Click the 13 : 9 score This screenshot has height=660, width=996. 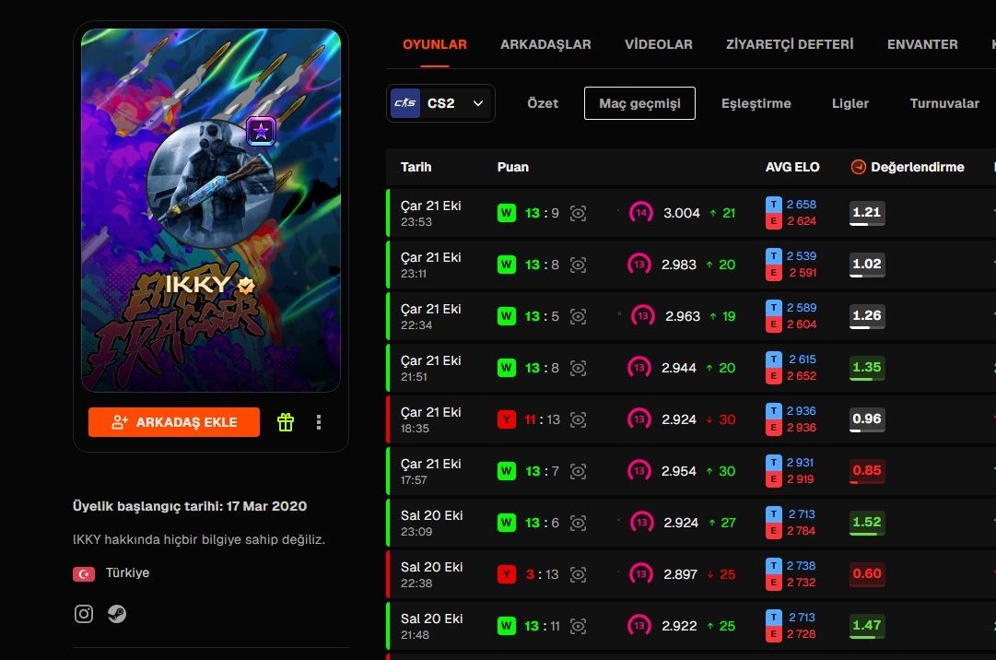[x=542, y=214]
